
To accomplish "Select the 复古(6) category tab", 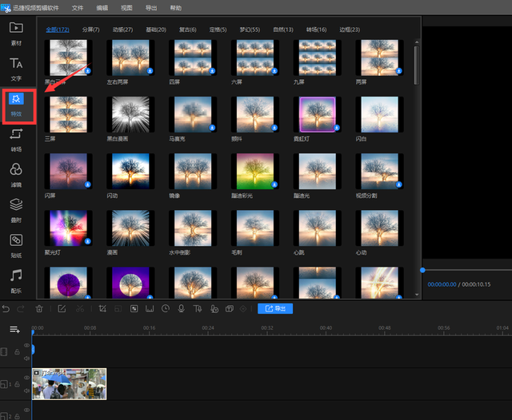I will (x=188, y=30).
